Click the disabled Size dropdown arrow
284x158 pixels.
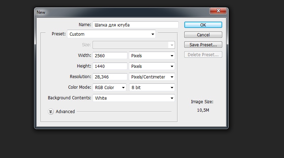(172, 45)
